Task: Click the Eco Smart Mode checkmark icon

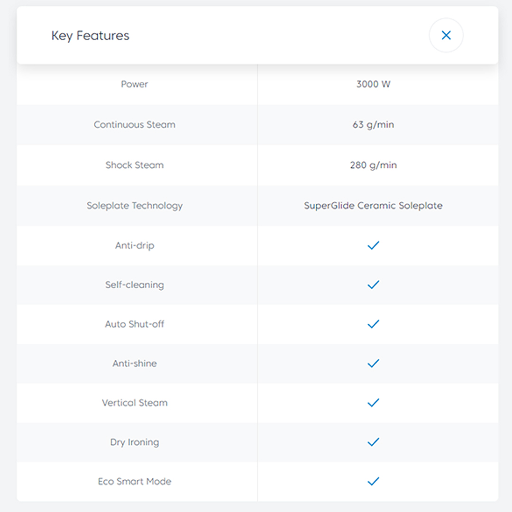Action: point(374,482)
